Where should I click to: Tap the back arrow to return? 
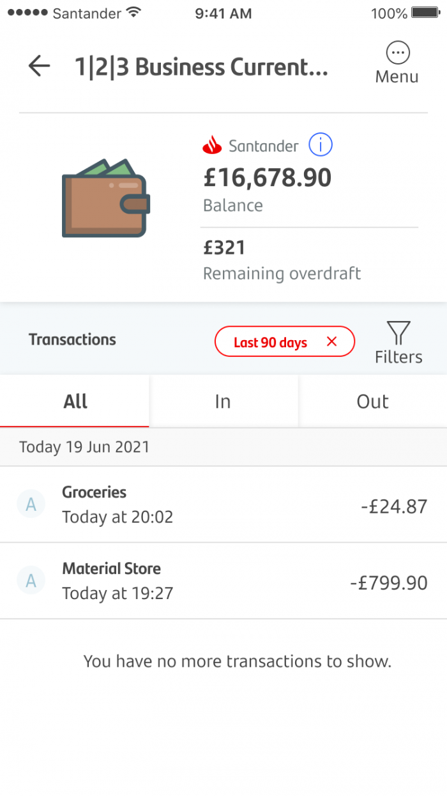[38, 66]
